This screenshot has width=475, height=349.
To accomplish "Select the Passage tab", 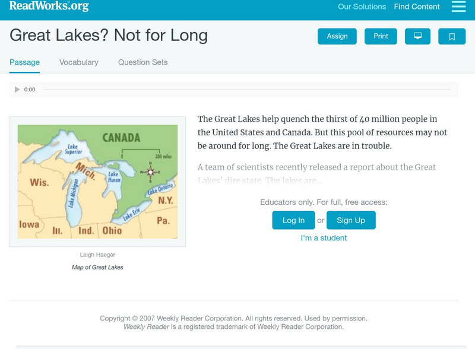I will (x=23, y=62).
